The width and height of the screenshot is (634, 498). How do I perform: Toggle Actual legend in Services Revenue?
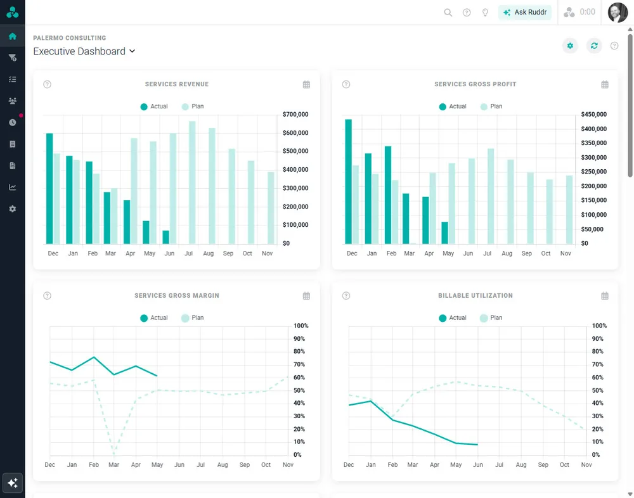click(154, 106)
